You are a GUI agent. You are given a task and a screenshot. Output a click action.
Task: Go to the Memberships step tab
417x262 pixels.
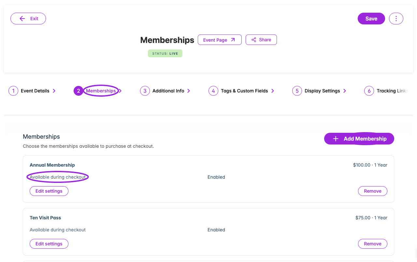pyautogui.click(x=101, y=91)
